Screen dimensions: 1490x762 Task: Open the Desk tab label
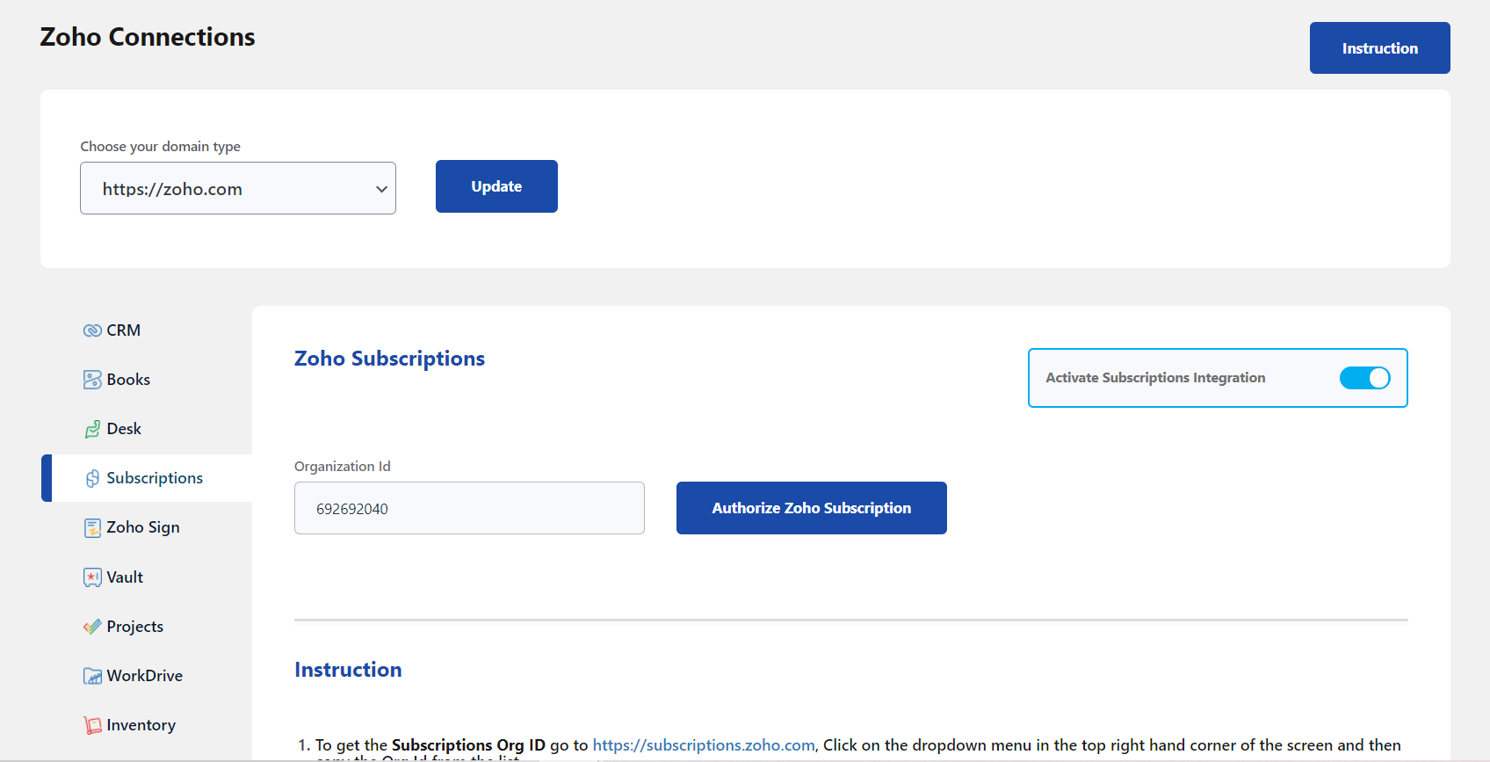coord(124,429)
